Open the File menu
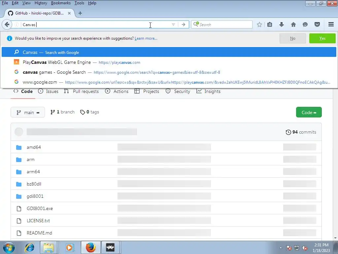 [x=5, y=3]
